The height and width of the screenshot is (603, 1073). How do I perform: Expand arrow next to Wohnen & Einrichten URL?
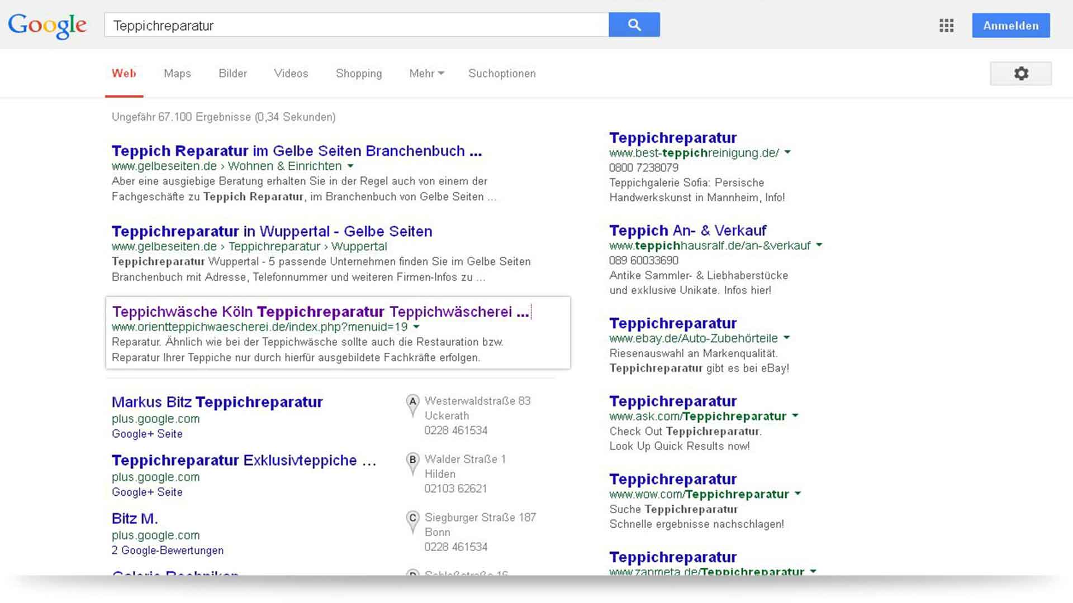pyautogui.click(x=350, y=166)
